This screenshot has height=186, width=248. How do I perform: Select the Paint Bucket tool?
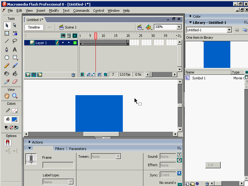click(x=15, y=74)
